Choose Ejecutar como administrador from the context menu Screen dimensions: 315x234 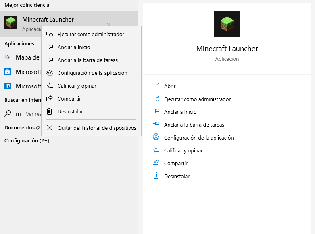(x=91, y=35)
